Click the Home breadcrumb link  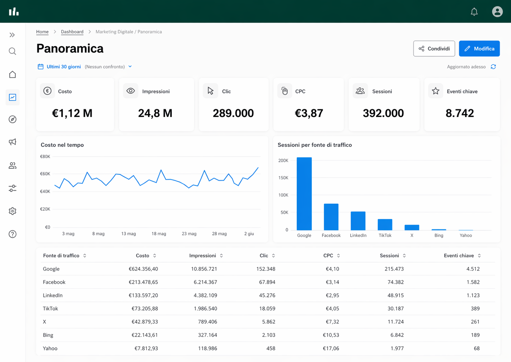pos(42,32)
